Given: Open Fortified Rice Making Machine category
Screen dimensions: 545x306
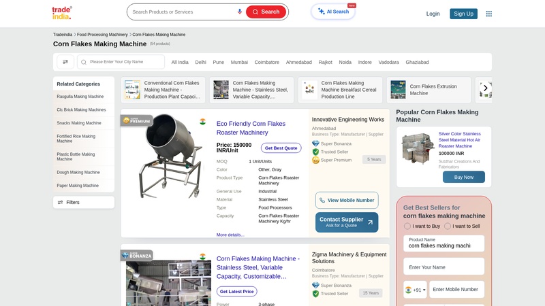Looking at the screenshot, I should coord(76,139).
